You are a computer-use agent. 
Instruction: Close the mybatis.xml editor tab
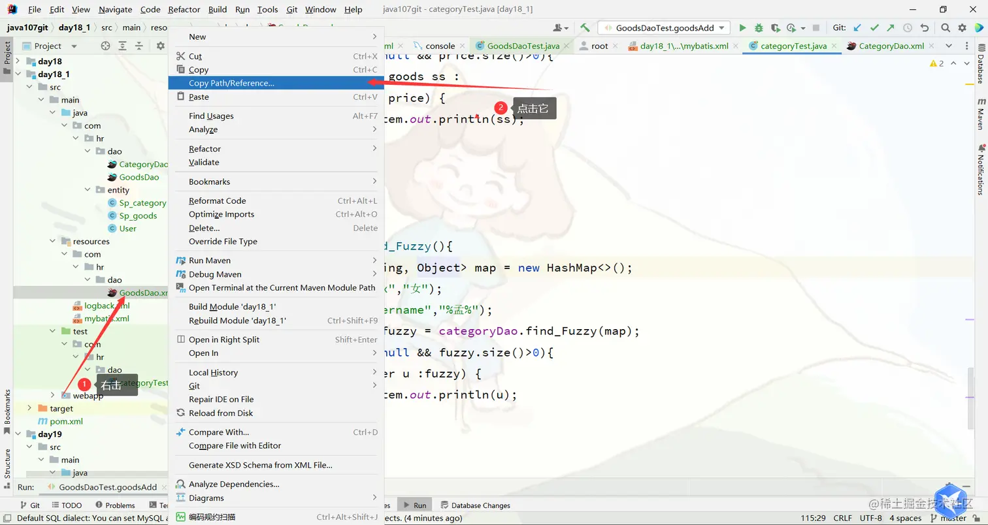736,46
